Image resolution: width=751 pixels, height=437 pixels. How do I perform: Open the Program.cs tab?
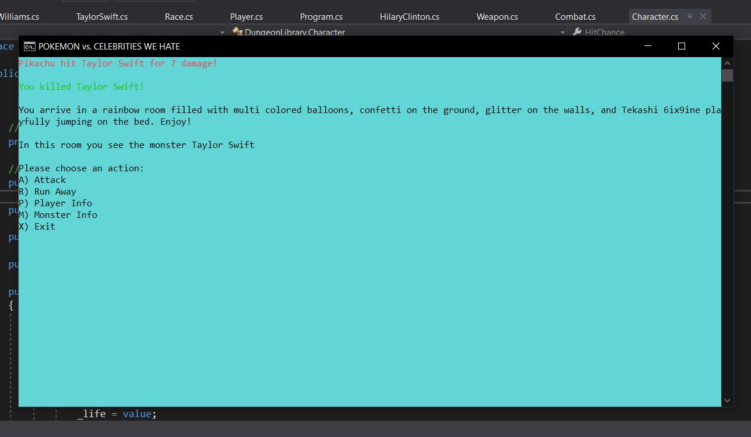pyautogui.click(x=321, y=17)
